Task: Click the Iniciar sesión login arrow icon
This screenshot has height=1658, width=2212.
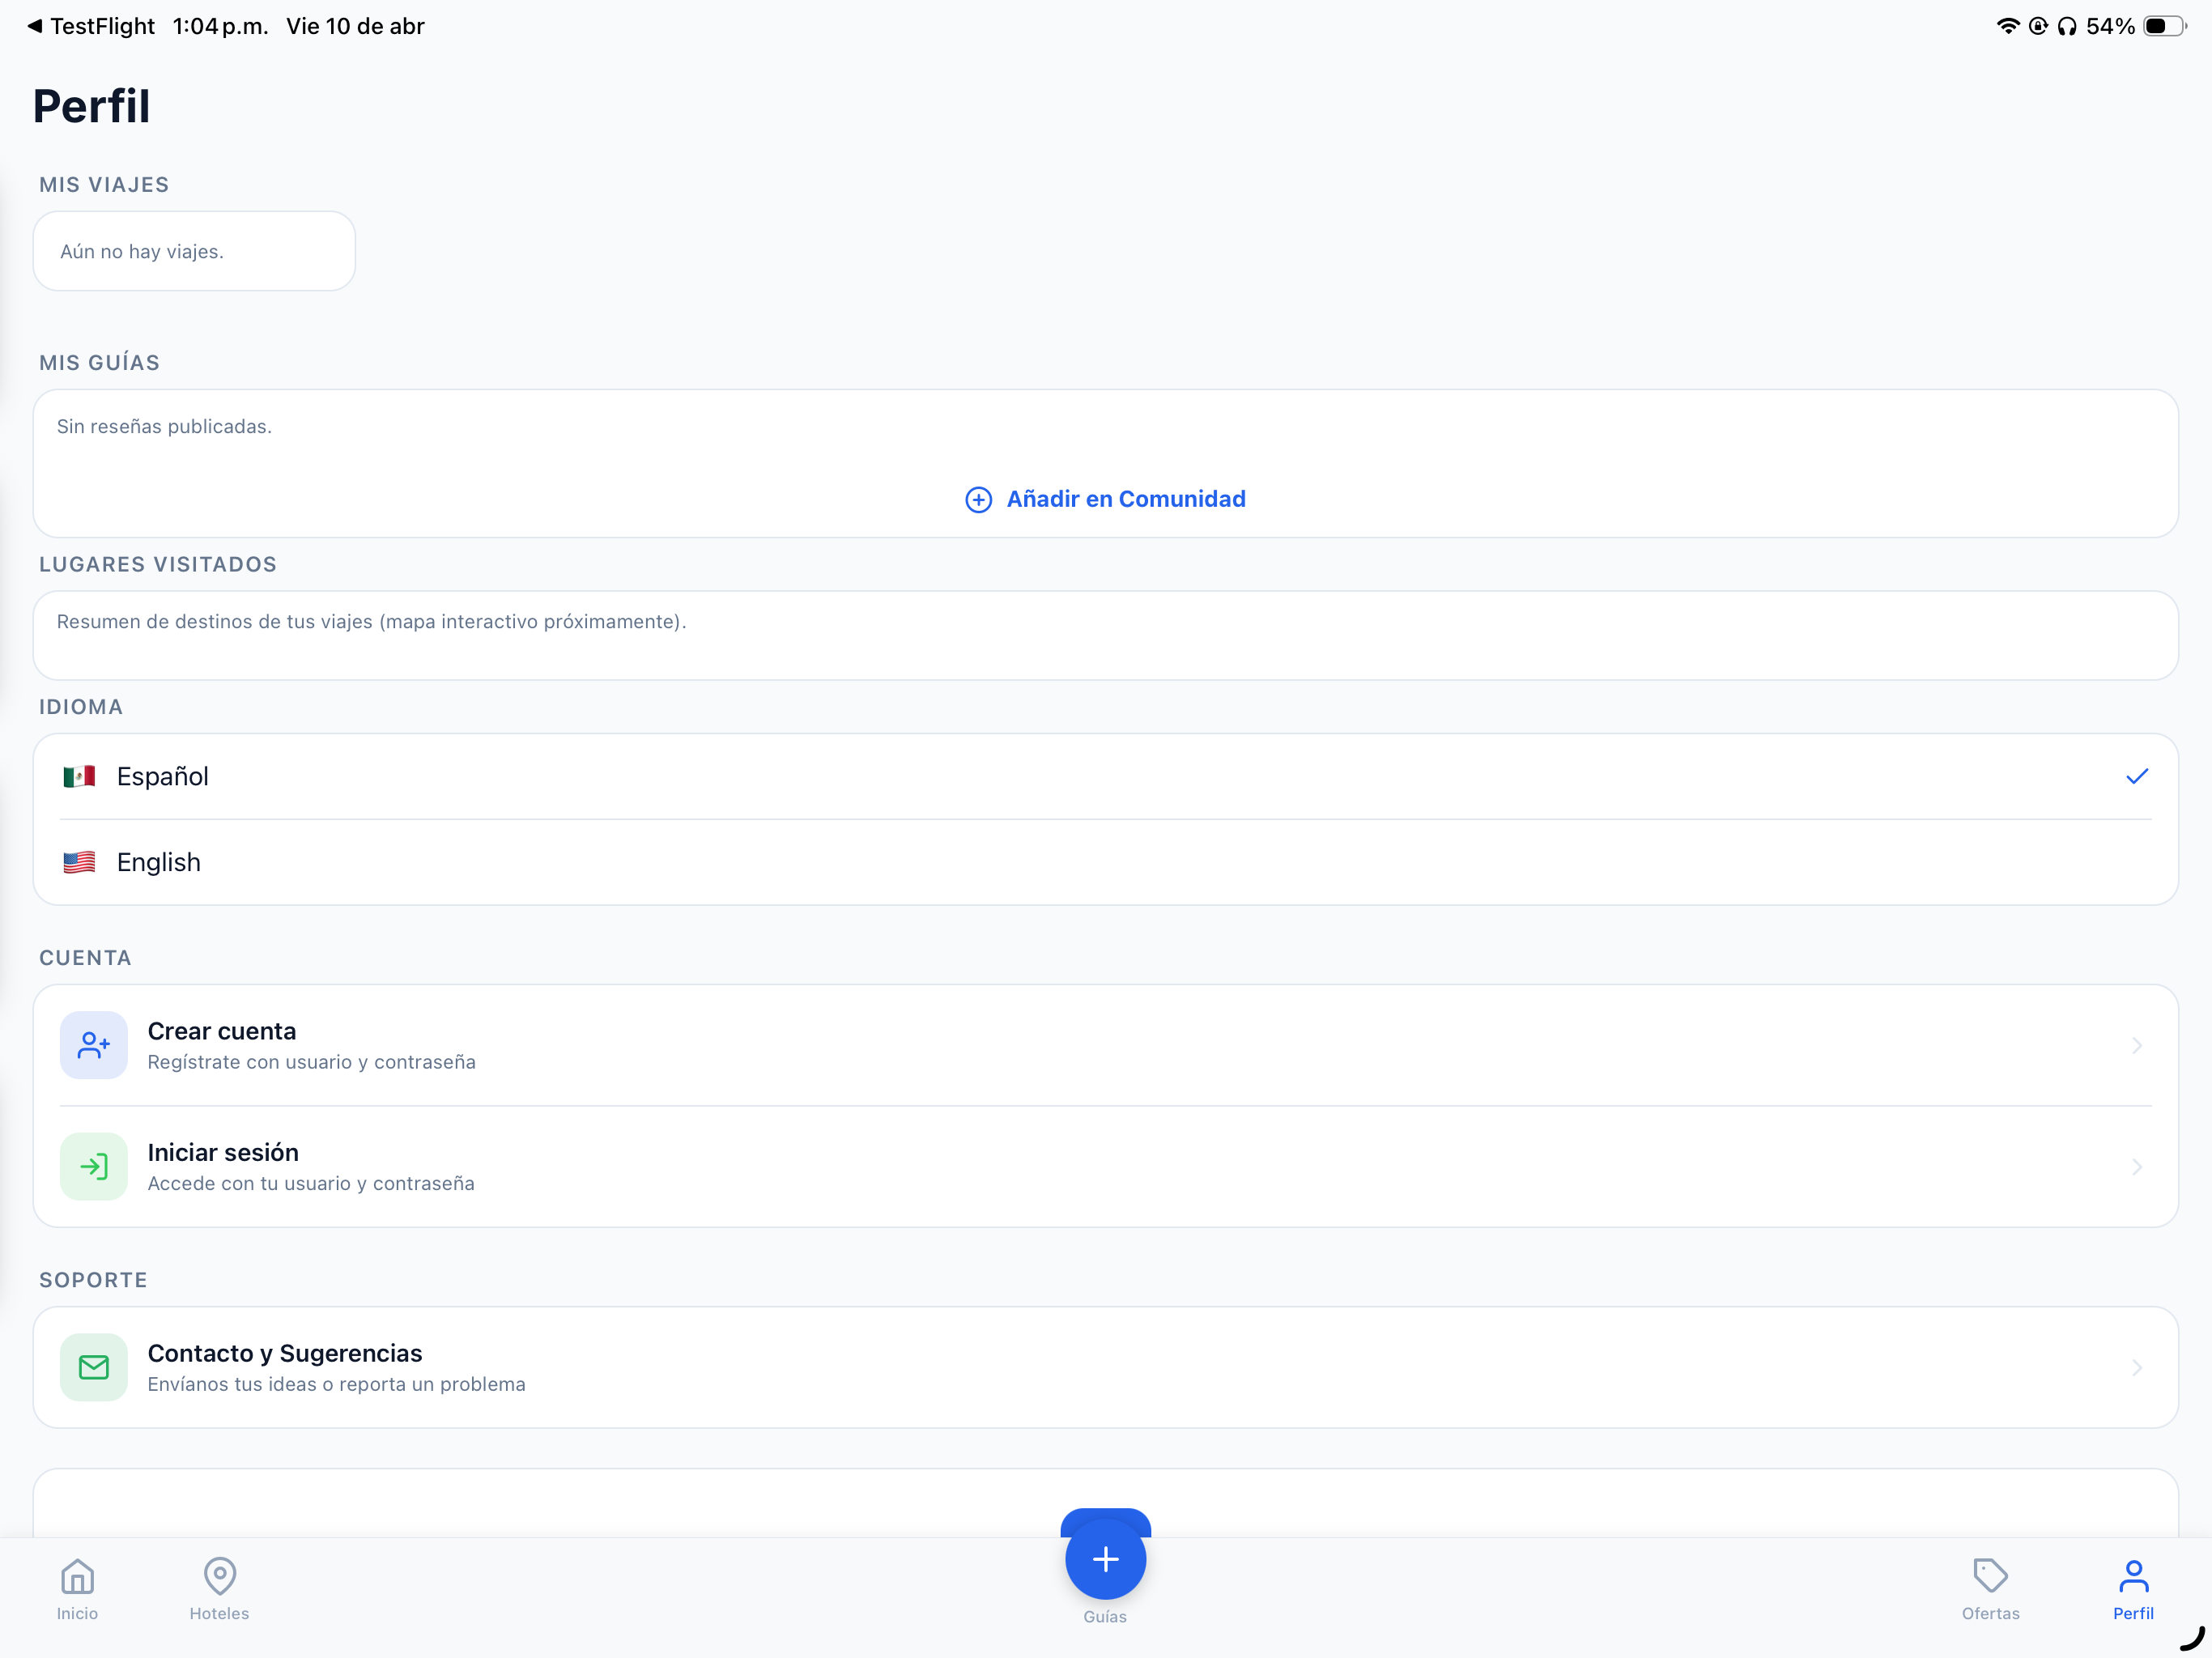Action: 94,1166
